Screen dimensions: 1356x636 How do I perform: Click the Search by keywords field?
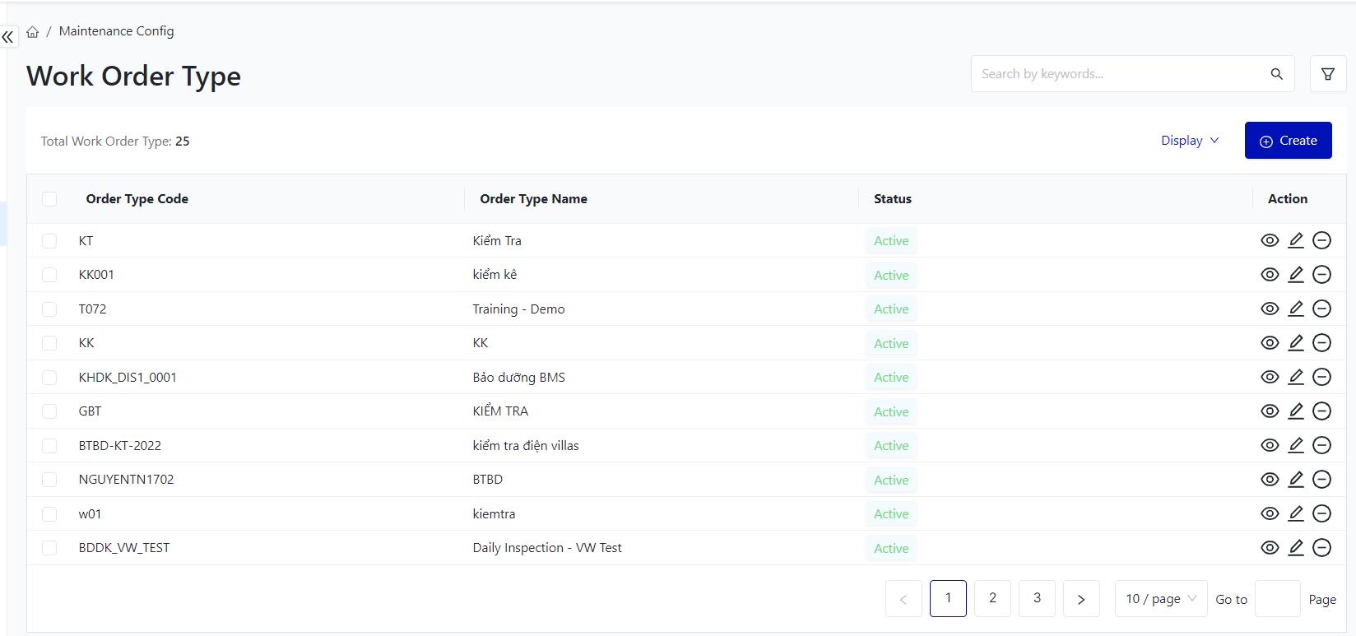coord(1119,74)
